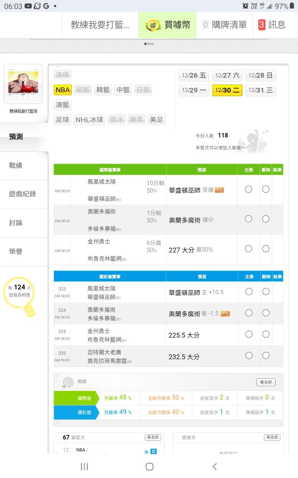Viewport: 298px width, 478px height.
Task: Click 看全部 in the 戰績 panel
Action: 266,382
